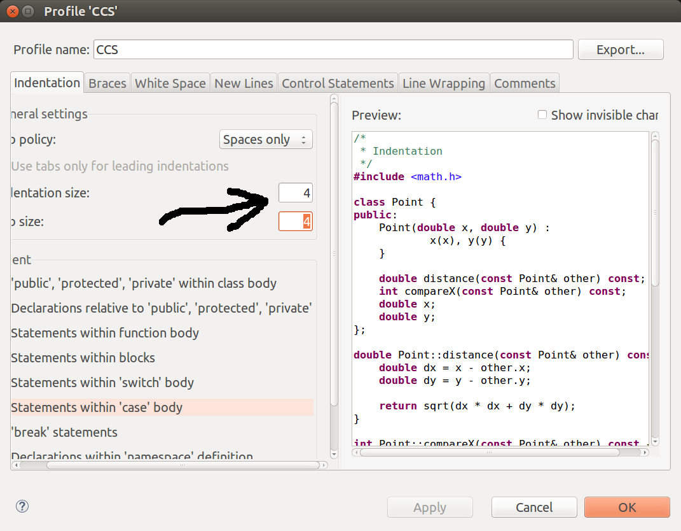Check 'Statements within function body'
This screenshot has height=531, width=681.
click(x=106, y=333)
